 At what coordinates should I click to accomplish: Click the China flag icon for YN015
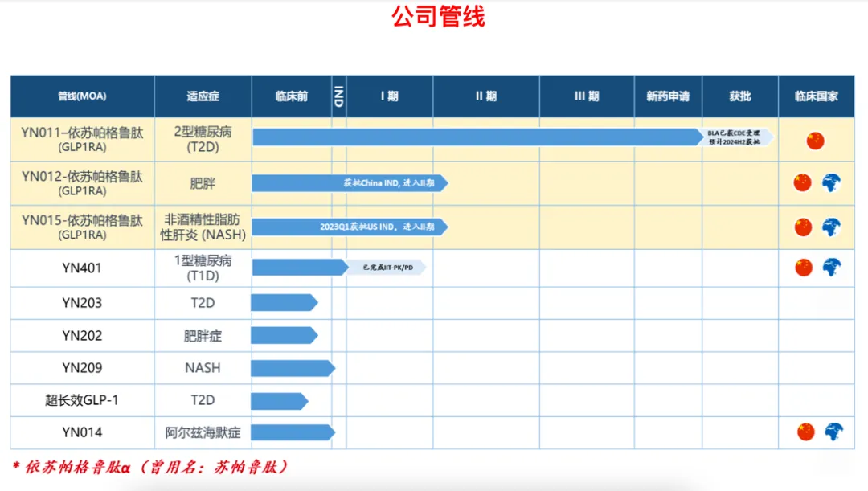tap(801, 227)
